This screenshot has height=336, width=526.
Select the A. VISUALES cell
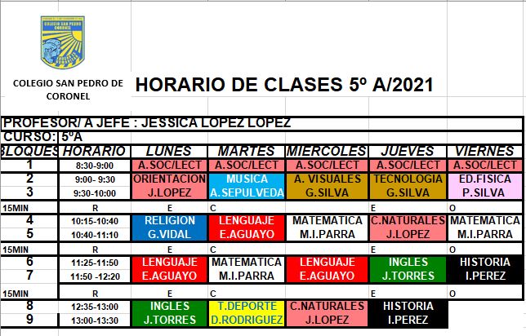[x=326, y=179]
